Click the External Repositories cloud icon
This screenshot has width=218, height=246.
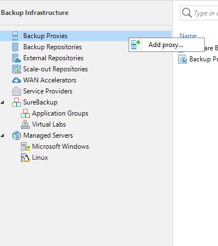tap(16, 58)
